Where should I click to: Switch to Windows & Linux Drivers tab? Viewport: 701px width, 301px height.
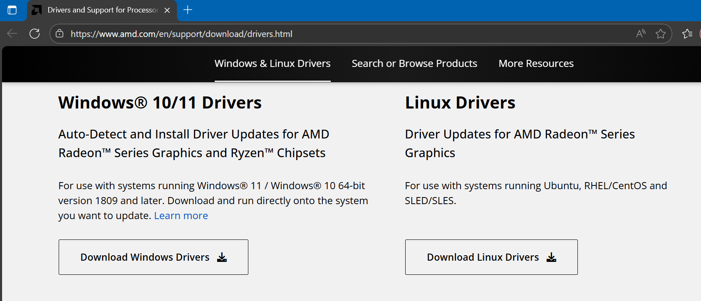tap(272, 64)
